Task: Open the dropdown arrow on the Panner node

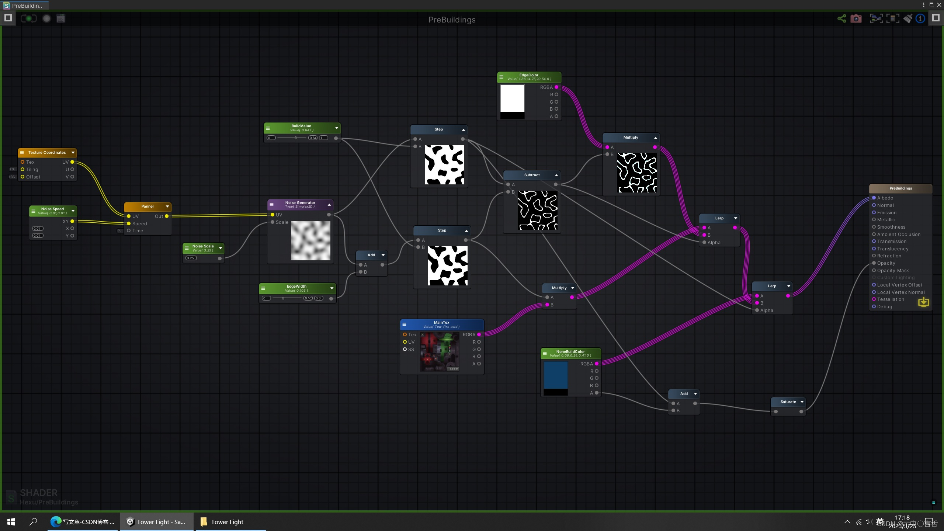Action: pos(167,206)
